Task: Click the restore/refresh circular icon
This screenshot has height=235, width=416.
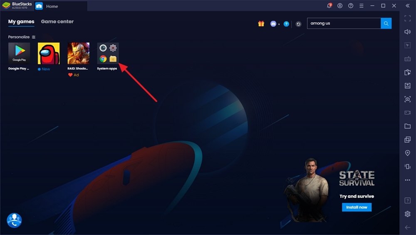Action: [298, 24]
